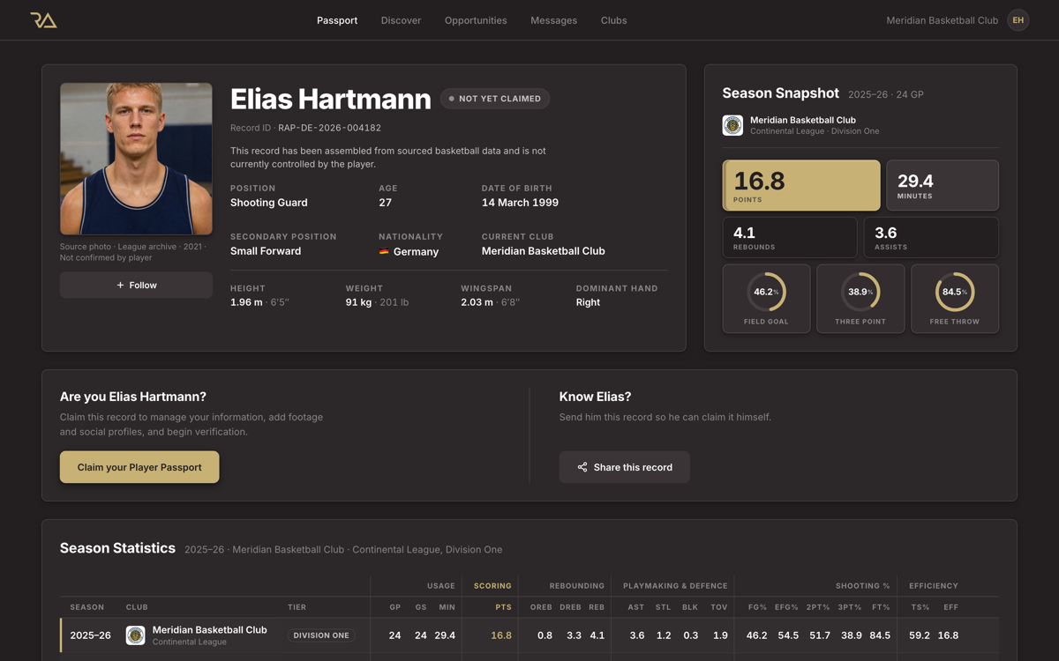Click the DIVISION ONE tier badge
The width and height of the screenshot is (1059, 661).
click(321, 635)
